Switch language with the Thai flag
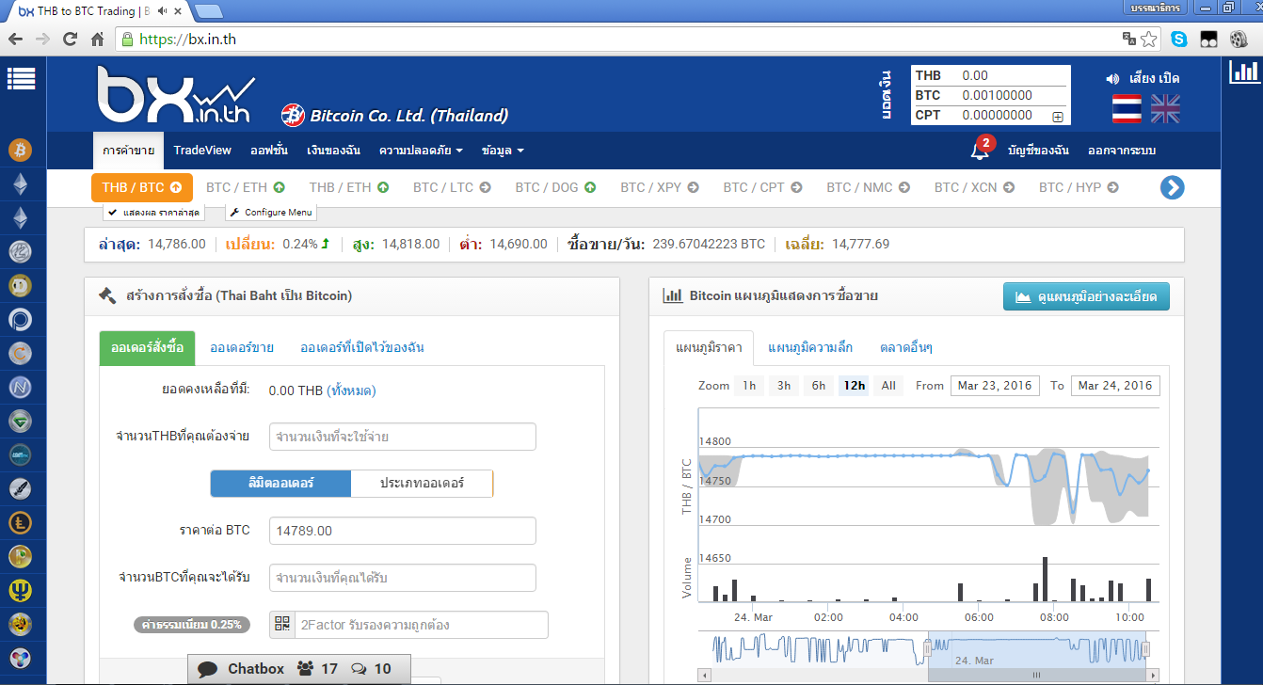The image size is (1263, 685). pos(1127,108)
